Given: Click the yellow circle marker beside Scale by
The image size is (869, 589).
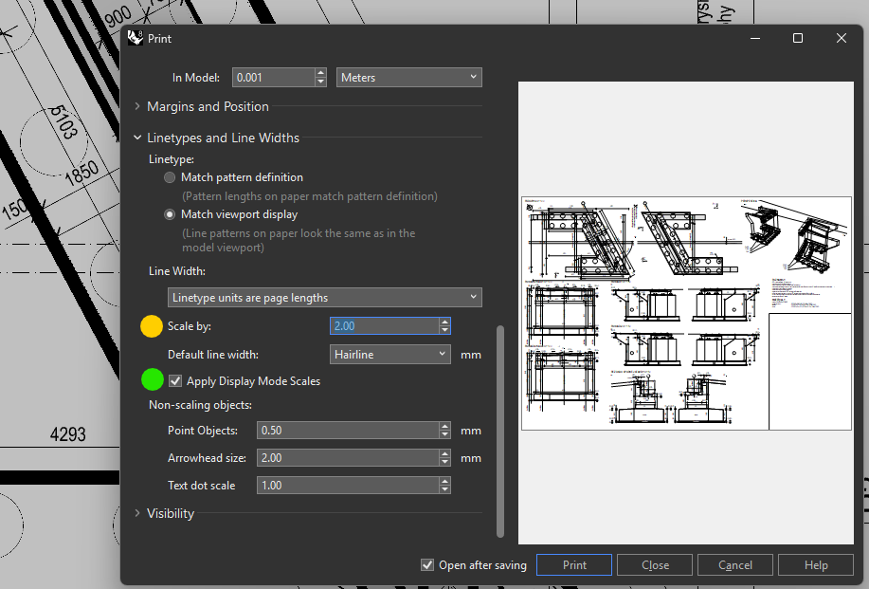Looking at the screenshot, I should coord(152,326).
